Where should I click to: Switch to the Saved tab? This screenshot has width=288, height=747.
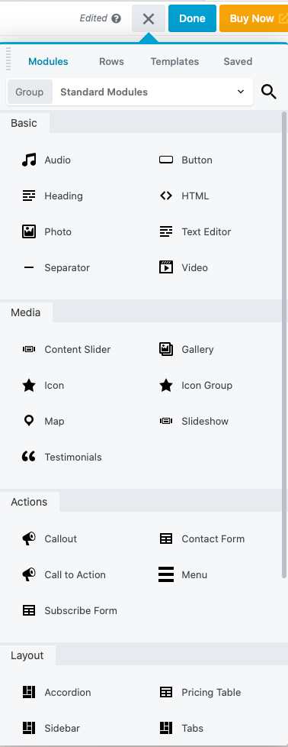[238, 61]
